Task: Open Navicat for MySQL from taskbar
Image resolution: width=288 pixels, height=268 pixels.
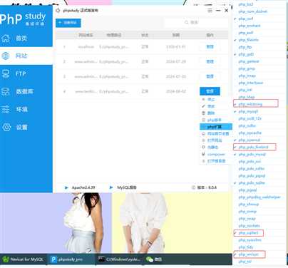Action: [x=24, y=259]
